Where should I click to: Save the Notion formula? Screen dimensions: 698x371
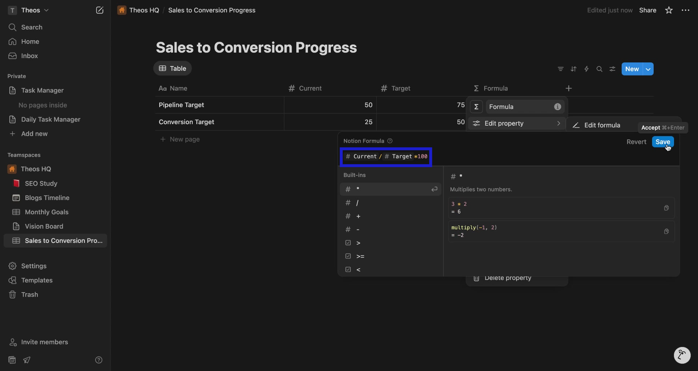tap(663, 142)
